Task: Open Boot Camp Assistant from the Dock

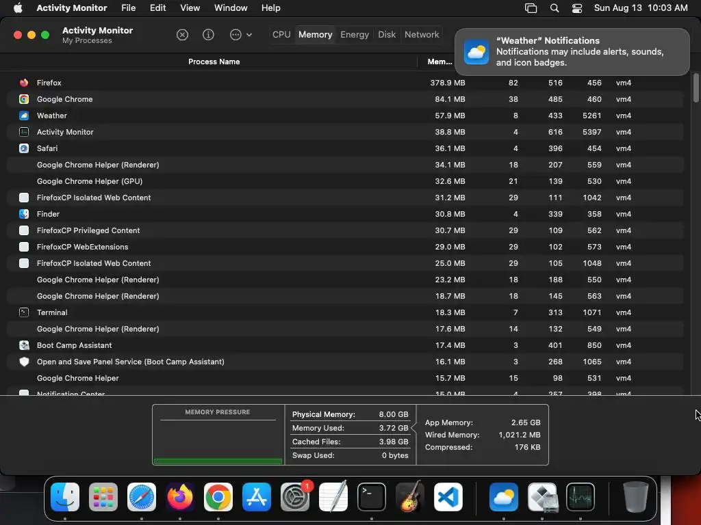Action: 542,497
